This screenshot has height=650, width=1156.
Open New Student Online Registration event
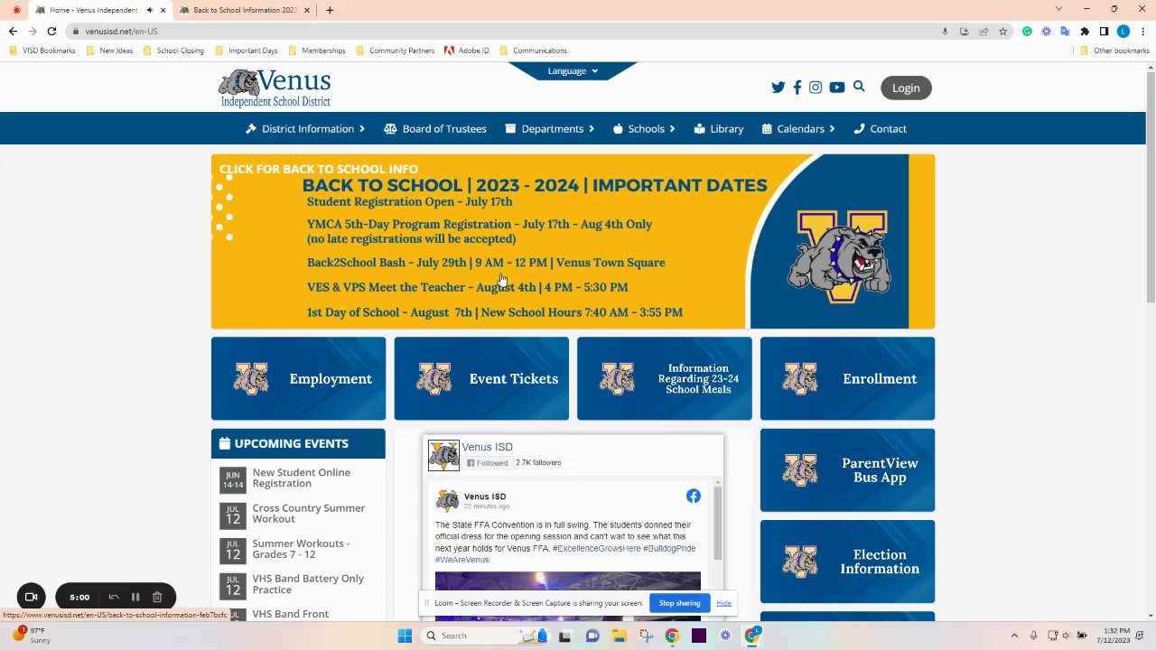[x=301, y=478]
